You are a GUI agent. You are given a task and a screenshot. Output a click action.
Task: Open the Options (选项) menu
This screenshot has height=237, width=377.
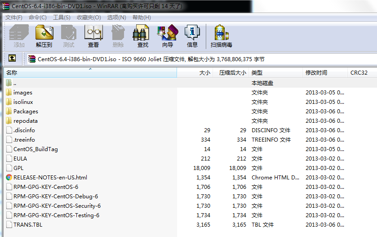coord(117,18)
